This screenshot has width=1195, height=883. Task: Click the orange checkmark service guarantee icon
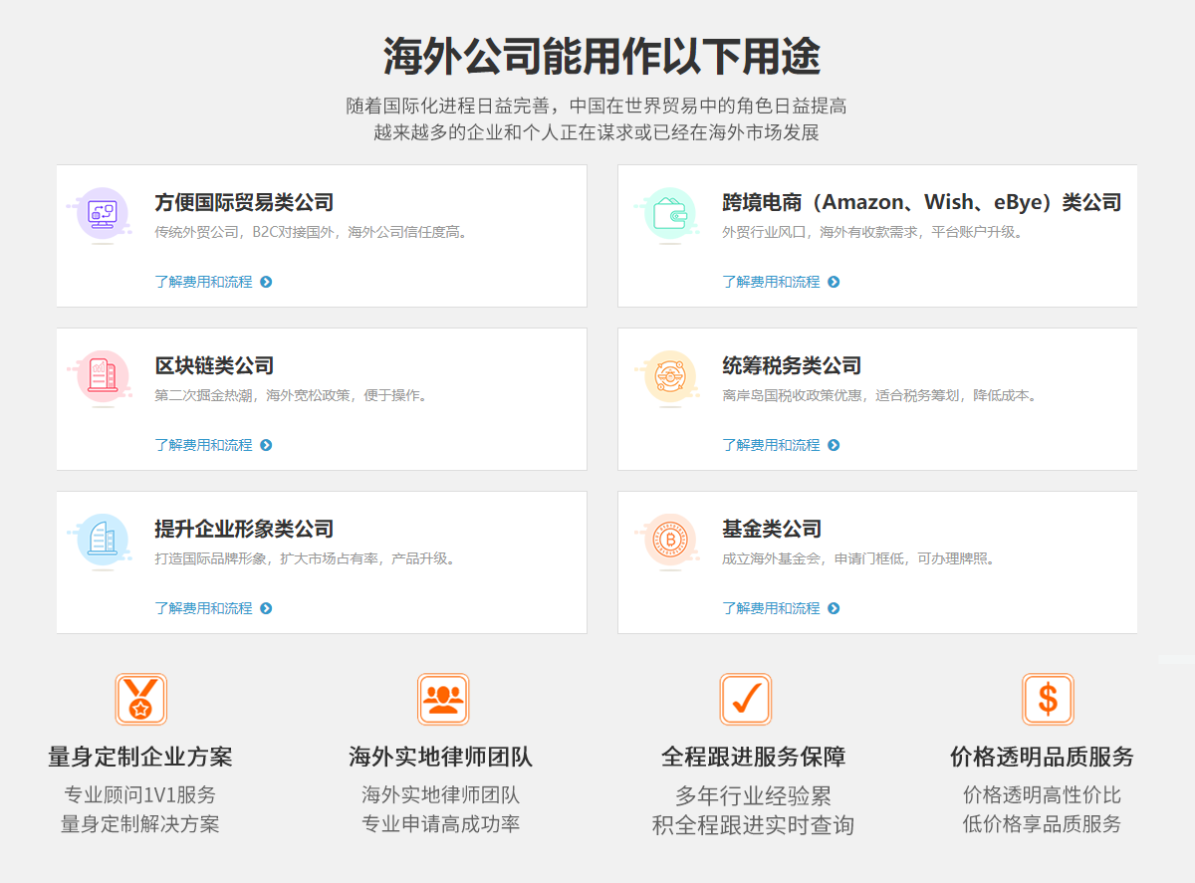745,700
